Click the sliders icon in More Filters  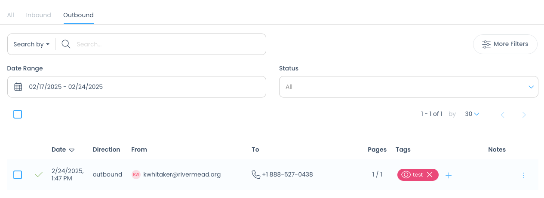(486, 44)
